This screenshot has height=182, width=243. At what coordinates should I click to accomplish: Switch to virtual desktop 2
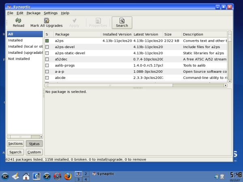click(86, 174)
